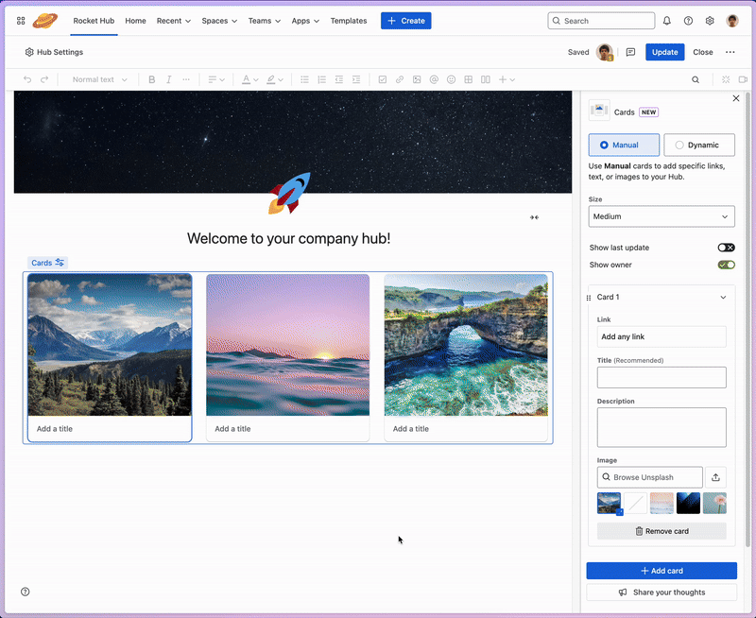The height and width of the screenshot is (618, 756).
Task: Select the pink flower image swatch
Action: [x=714, y=504]
